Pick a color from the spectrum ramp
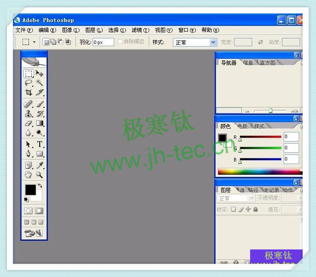The height and width of the screenshot is (277, 316). [x=260, y=172]
